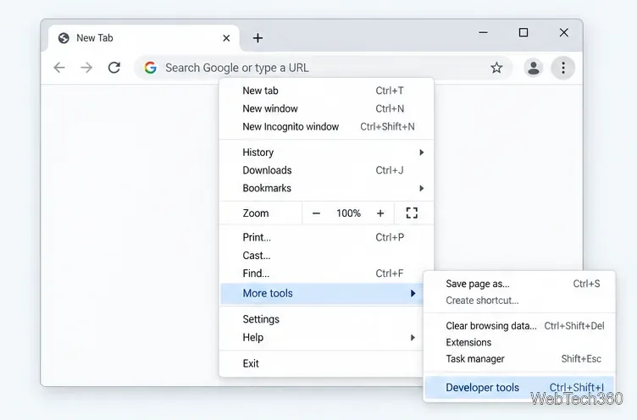Reload the page with the refresh icon
Screen dimensions: 637x420
(x=114, y=68)
